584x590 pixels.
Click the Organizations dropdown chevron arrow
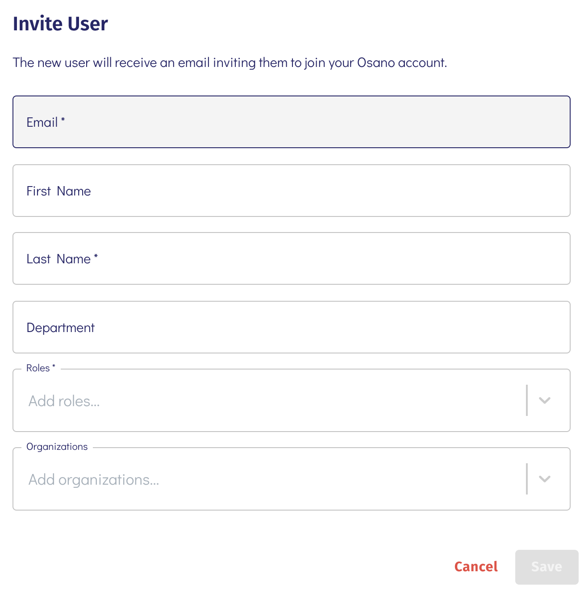tap(544, 479)
